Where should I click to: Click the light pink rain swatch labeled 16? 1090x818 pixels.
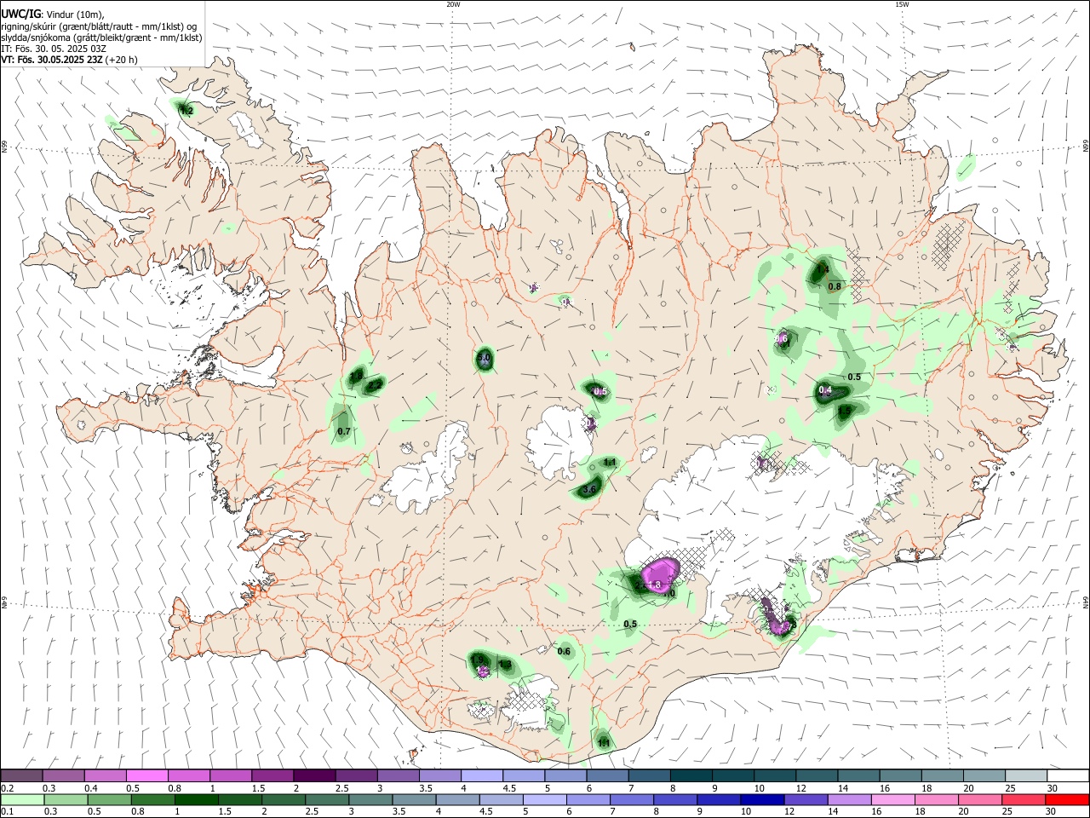(x=892, y=799)
